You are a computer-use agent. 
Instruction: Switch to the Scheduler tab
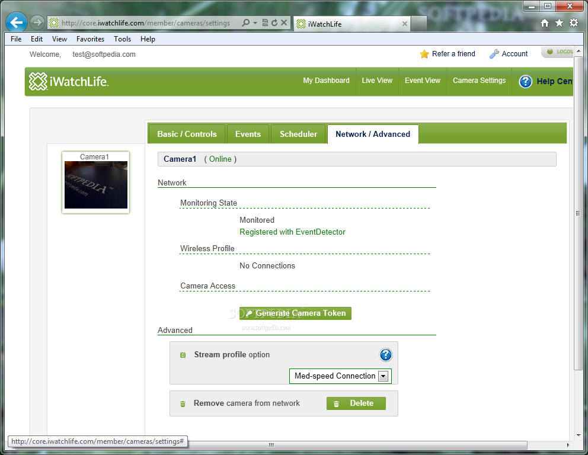[x=298, y=134]
